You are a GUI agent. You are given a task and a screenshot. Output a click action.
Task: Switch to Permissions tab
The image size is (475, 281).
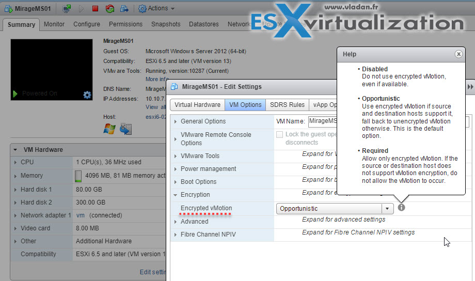point(125,24)
